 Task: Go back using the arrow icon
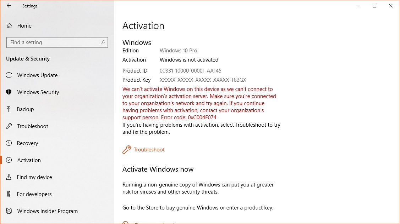coord(9,6)
